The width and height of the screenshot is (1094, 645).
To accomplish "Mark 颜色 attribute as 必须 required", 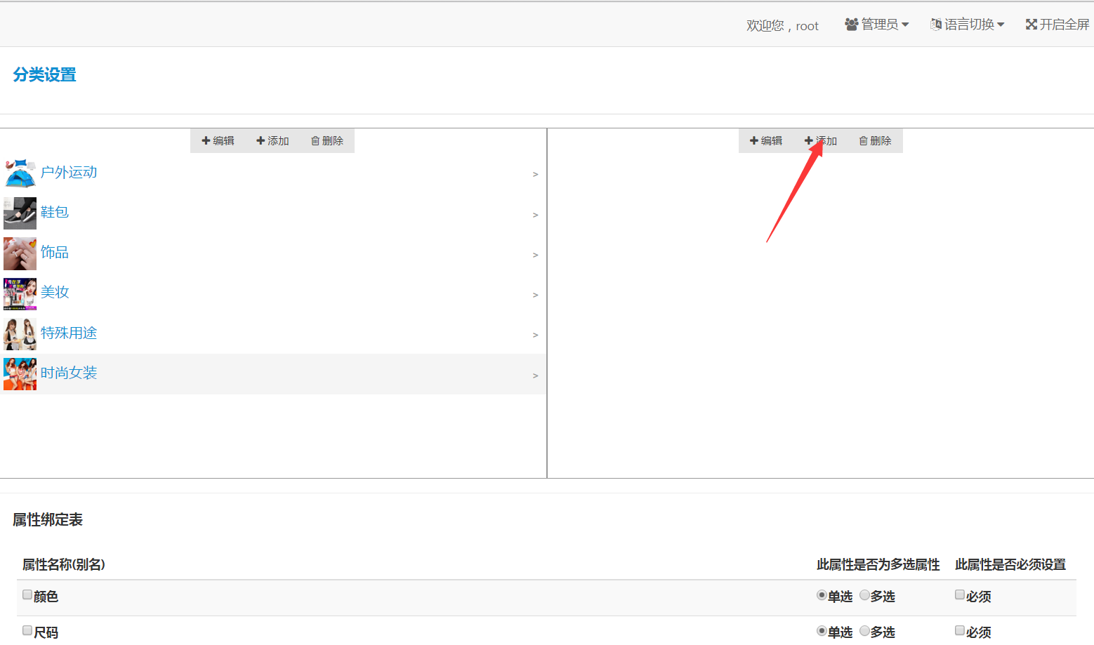I will [x=960, y=595].
